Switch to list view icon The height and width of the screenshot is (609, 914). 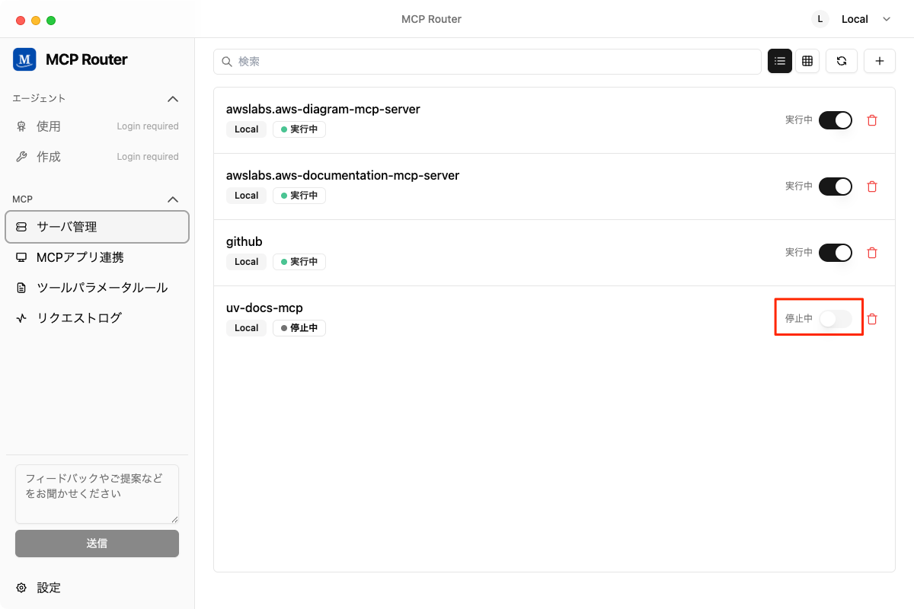coord(780,61)
